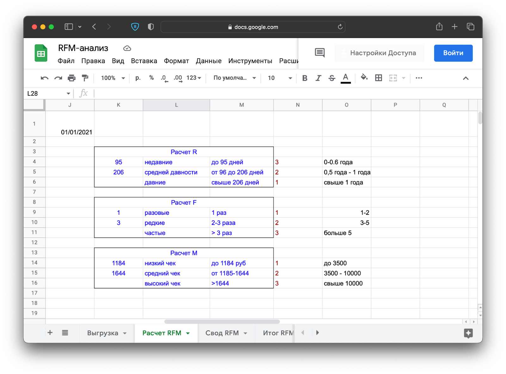Click the L28 name box field
This screenshot has height=374, width=506.
click(46, 93)
